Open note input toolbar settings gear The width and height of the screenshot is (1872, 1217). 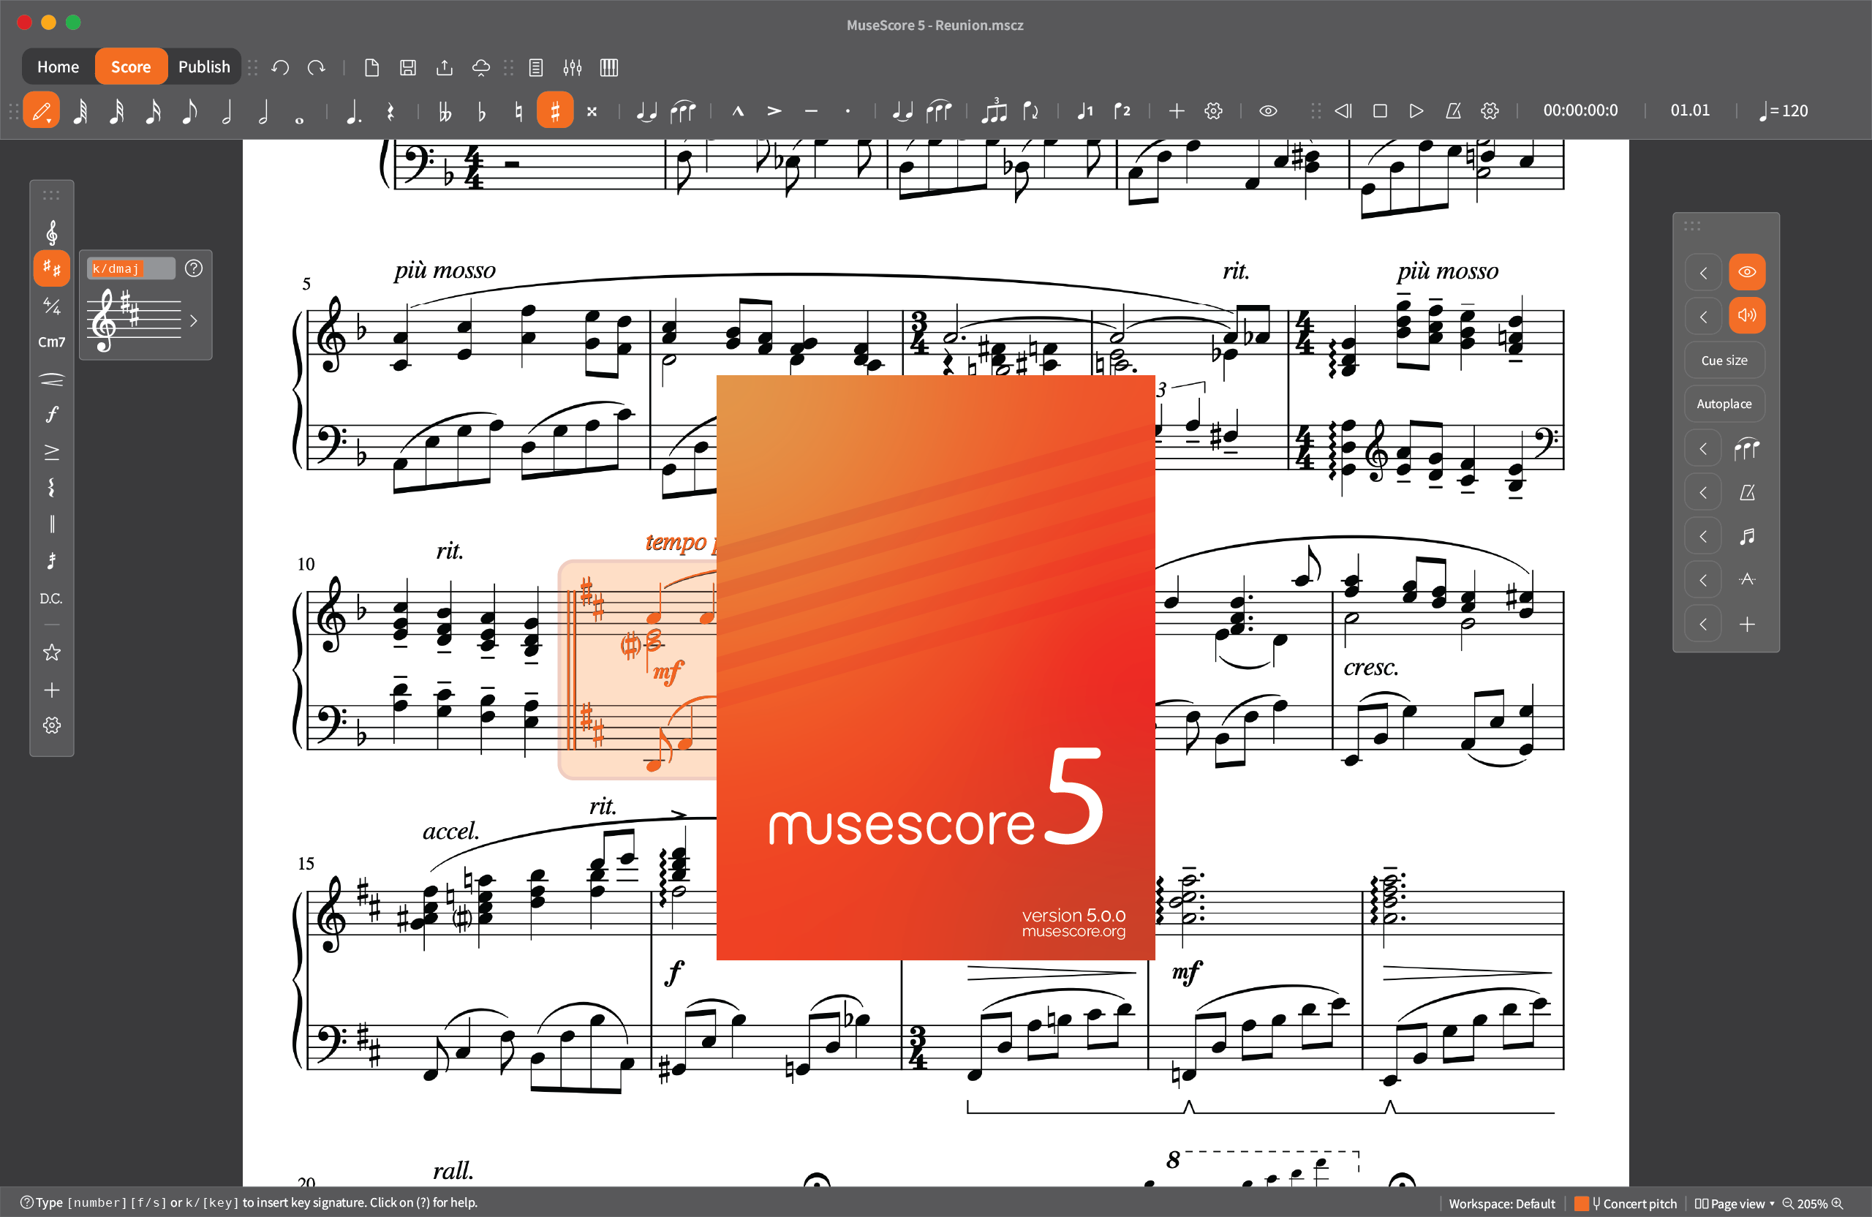[x=1214, y=111]
